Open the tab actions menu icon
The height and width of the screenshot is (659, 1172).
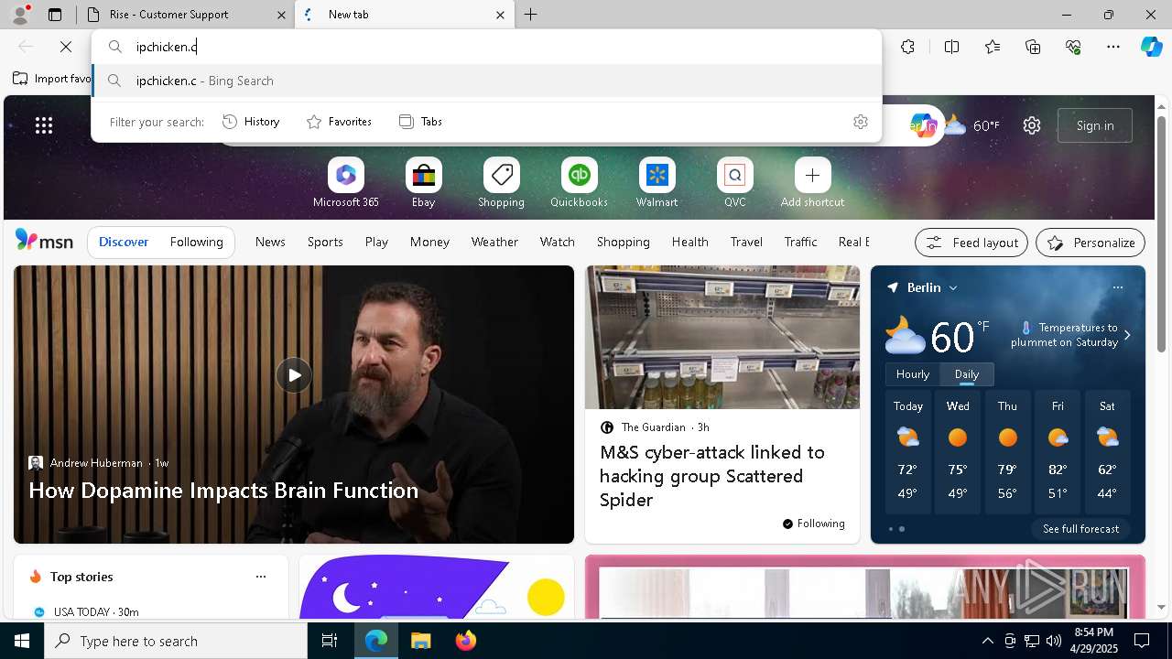(x=55, y=15)
